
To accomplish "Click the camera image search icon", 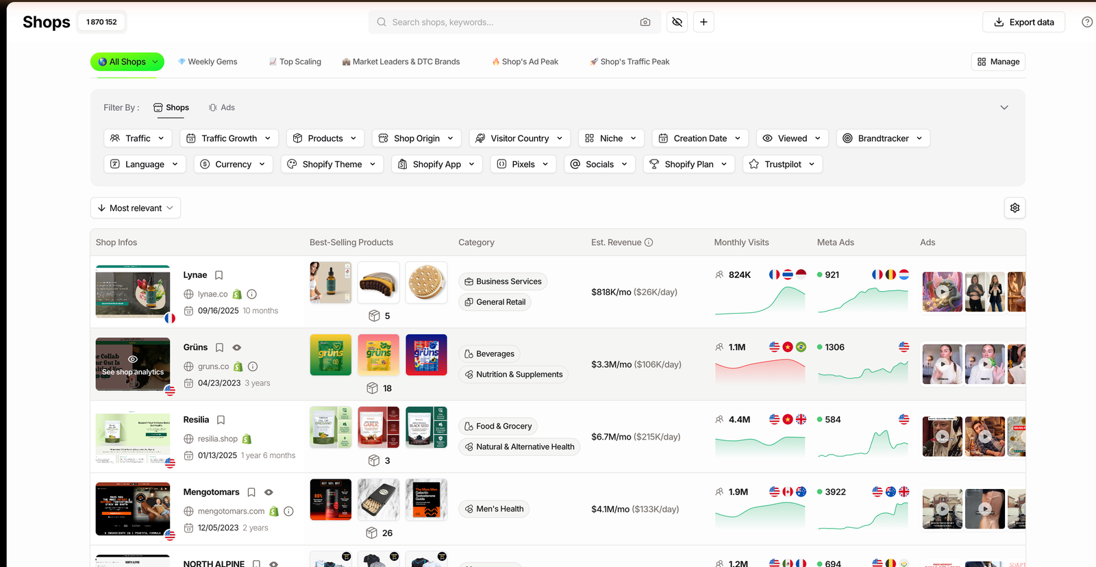I will [x=645, y=22].
